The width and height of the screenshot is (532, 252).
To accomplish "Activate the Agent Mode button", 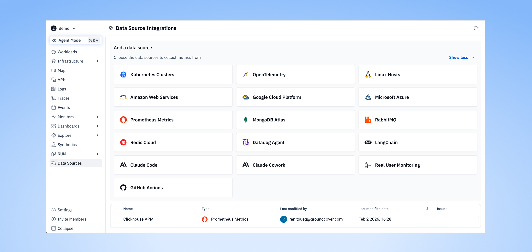I will (76, 40).
